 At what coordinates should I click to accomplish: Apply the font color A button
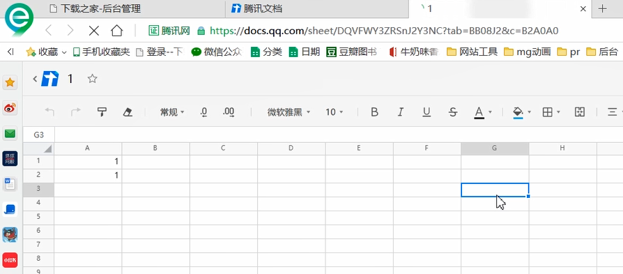479,112
